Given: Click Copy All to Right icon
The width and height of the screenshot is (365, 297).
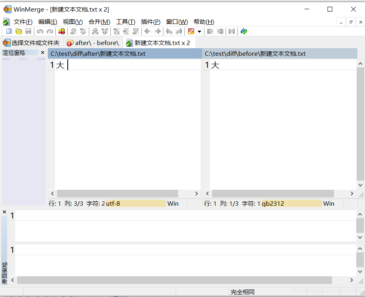Looking at the screenshot, I should point(210,31).
